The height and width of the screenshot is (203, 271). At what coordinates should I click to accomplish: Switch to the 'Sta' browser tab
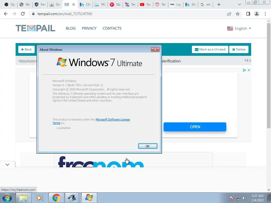pos(115,4)
